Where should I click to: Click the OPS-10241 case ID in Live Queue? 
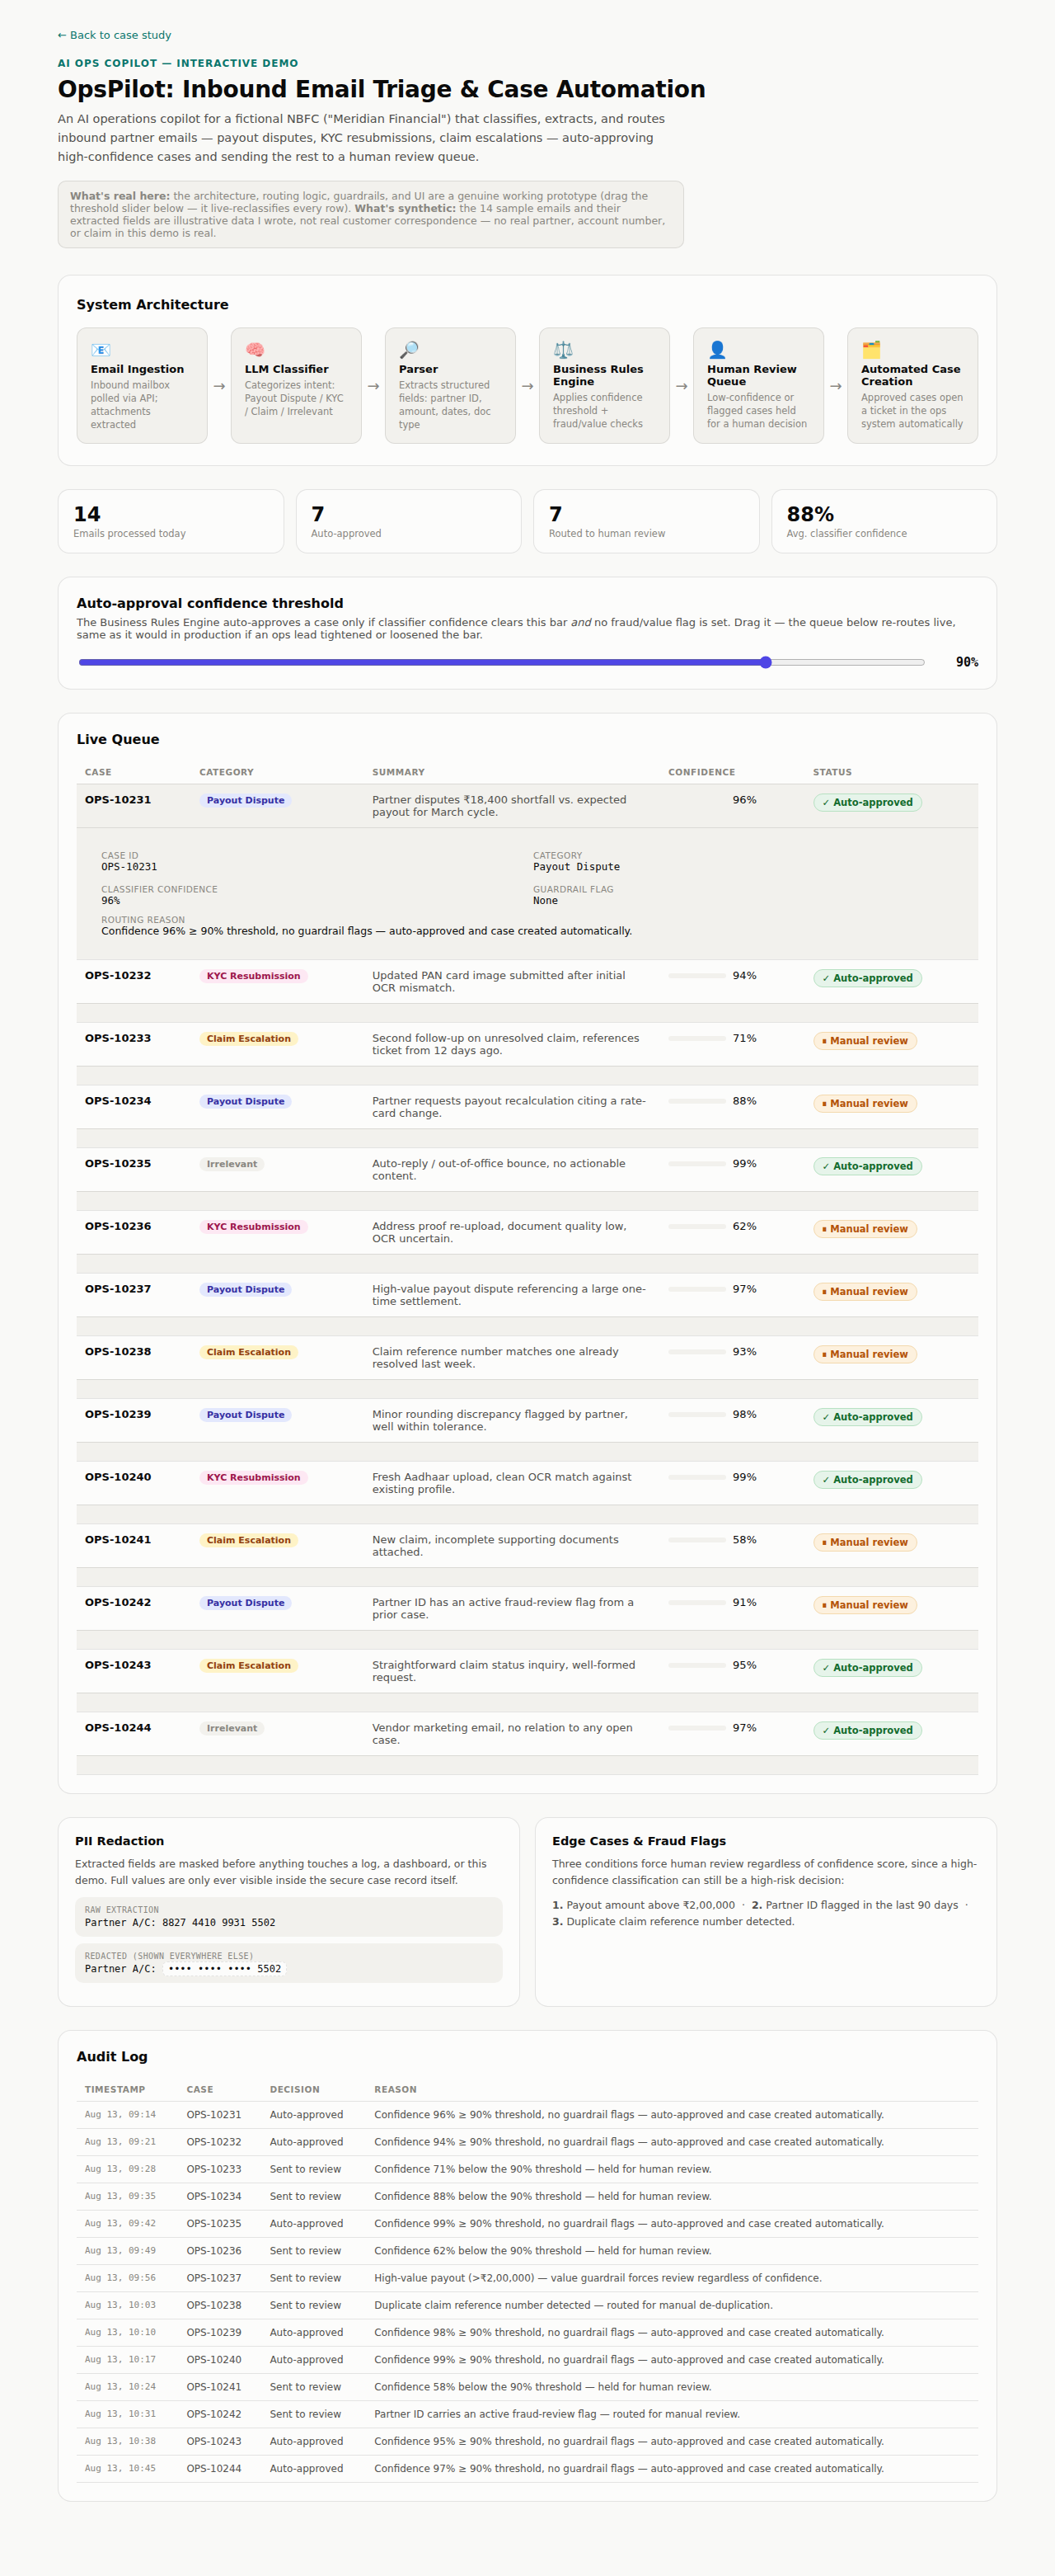click(118, 1540)
